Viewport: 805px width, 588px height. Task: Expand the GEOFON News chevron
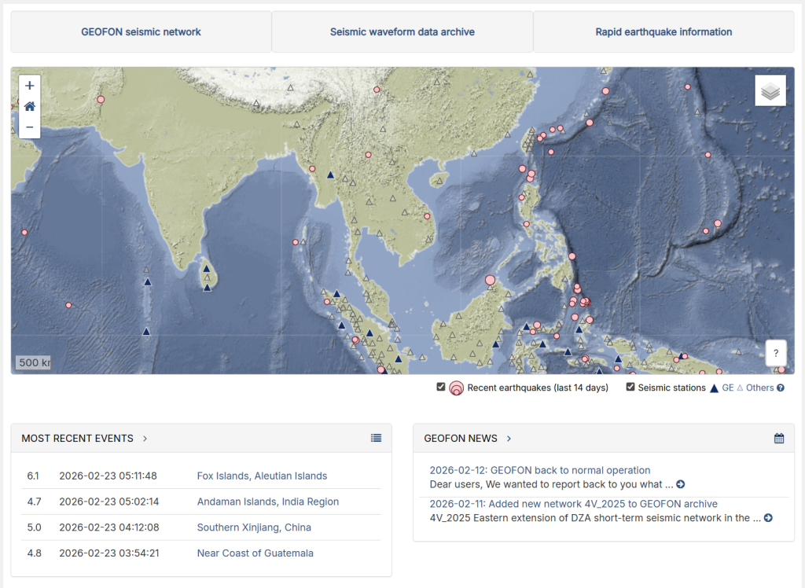(509, 438)
